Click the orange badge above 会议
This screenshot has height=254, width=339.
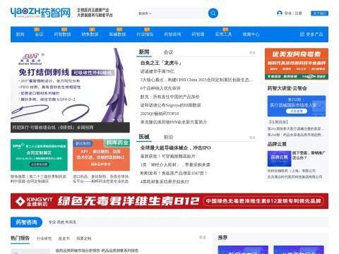[x=37, y=30]
